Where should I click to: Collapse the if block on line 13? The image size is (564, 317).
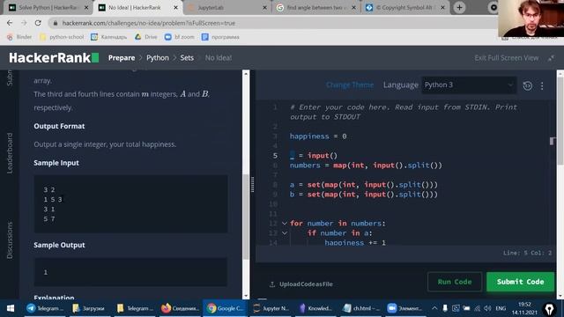tap(284, 233)
